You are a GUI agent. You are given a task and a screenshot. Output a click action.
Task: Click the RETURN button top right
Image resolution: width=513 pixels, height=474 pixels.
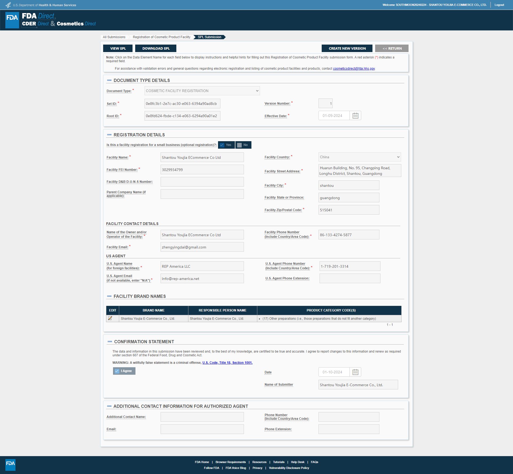click(391, 48)
